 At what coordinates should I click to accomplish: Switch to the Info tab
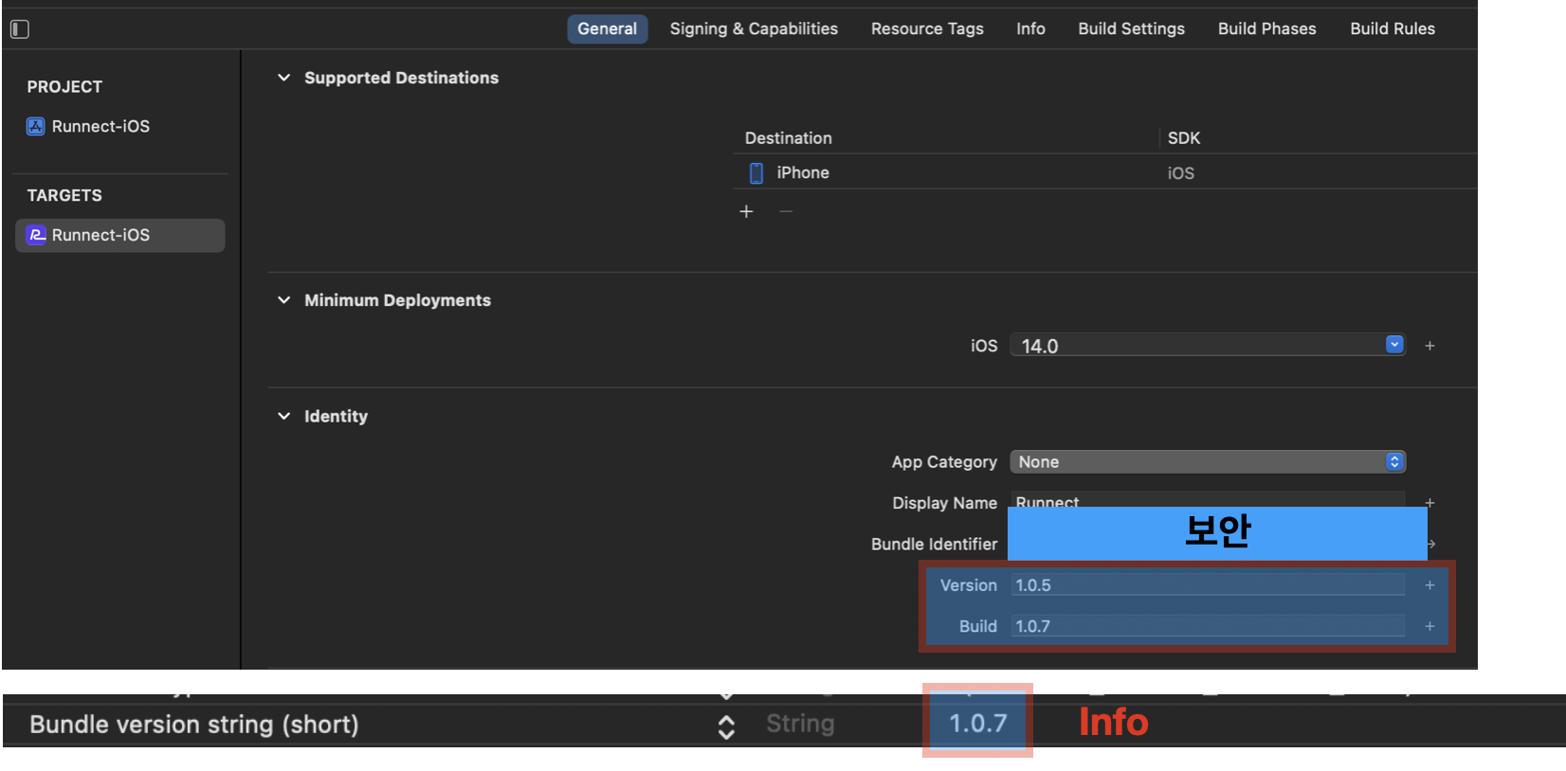coord(1030,28)
